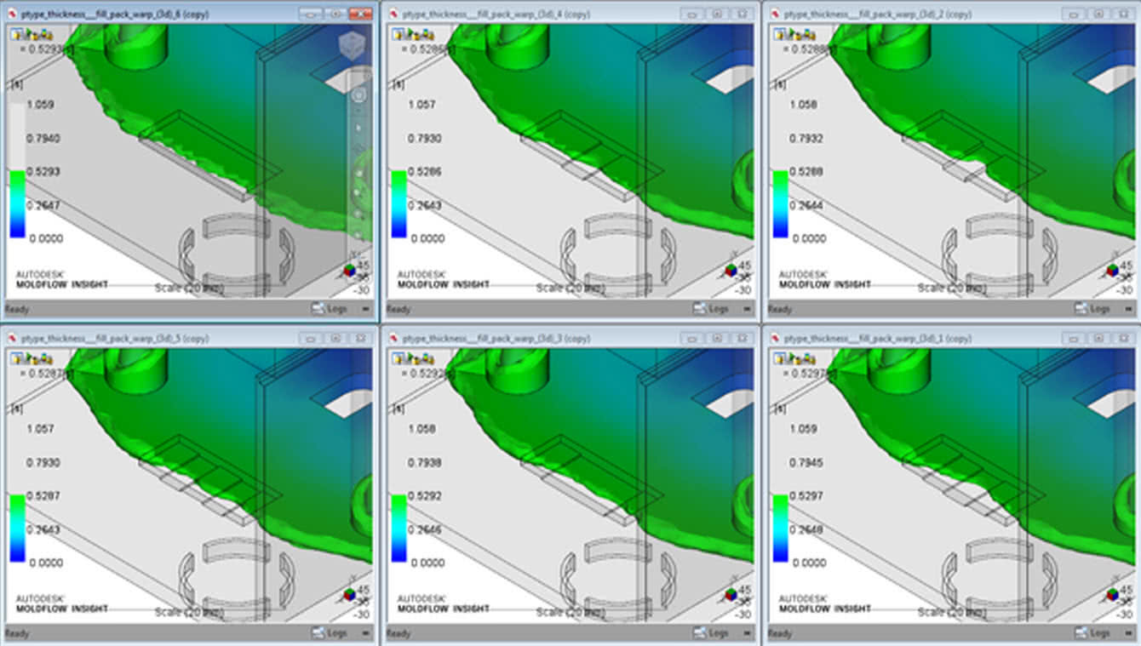Click the title bar app icon of the _4 window

pyautogui.click(x=393, y=14)
